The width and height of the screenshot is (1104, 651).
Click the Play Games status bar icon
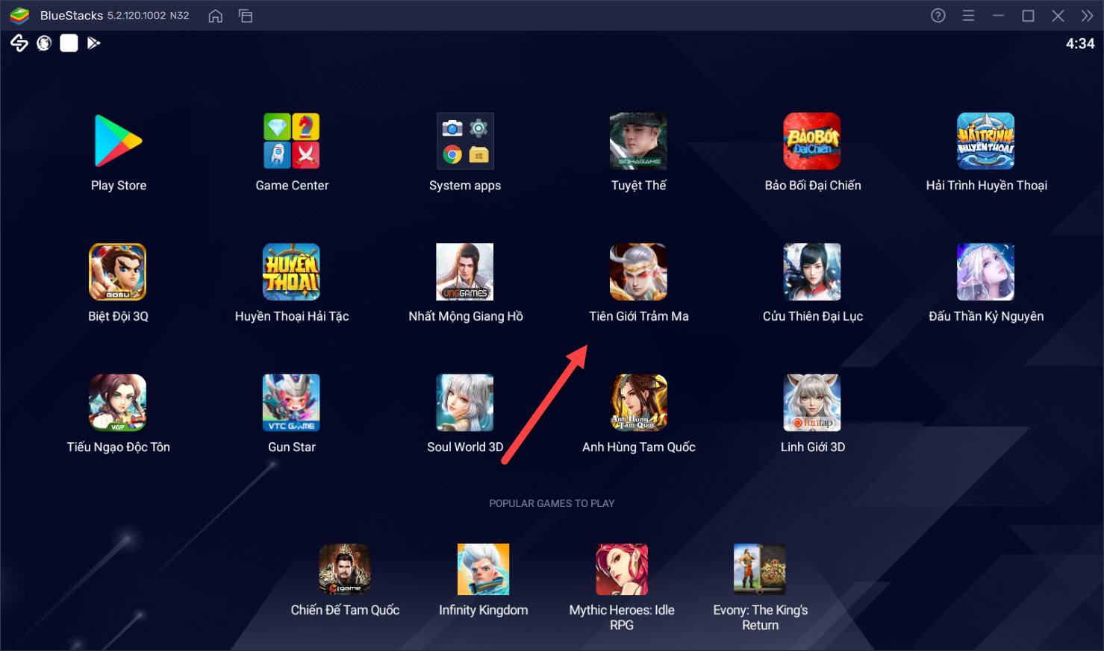click(93, 43)
